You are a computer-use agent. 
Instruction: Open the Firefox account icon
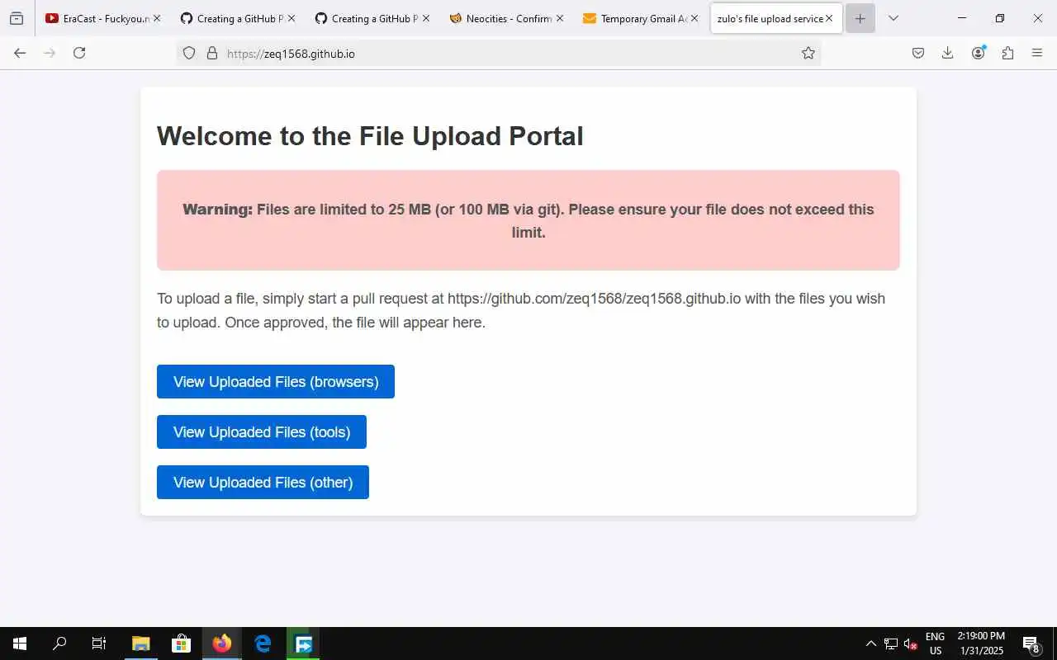tap(979, 53)
